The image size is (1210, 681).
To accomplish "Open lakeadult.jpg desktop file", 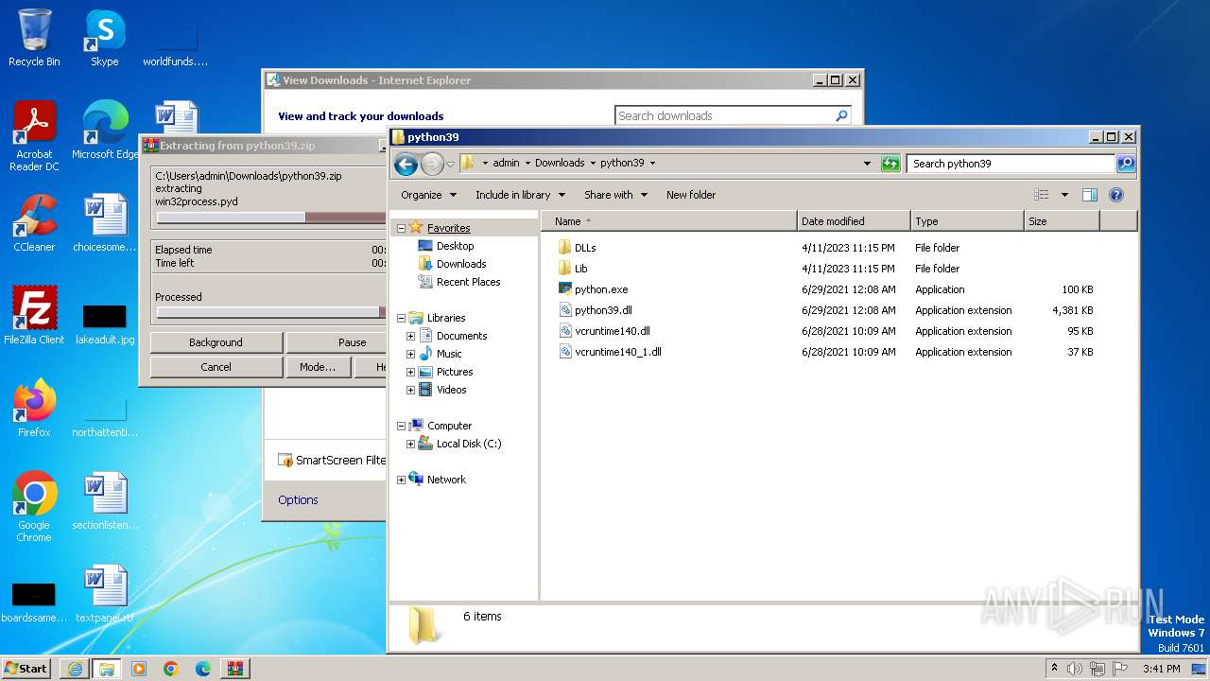I will coord(105,323).
